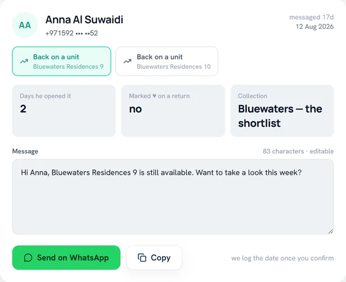
Task: Click the 12 Aug 2026 date
Action: point(314,27)
